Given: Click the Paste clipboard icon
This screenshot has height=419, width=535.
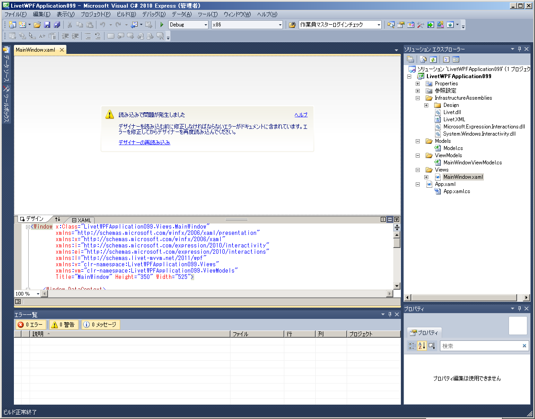Looking at the screenshot, I should [90, 25].
